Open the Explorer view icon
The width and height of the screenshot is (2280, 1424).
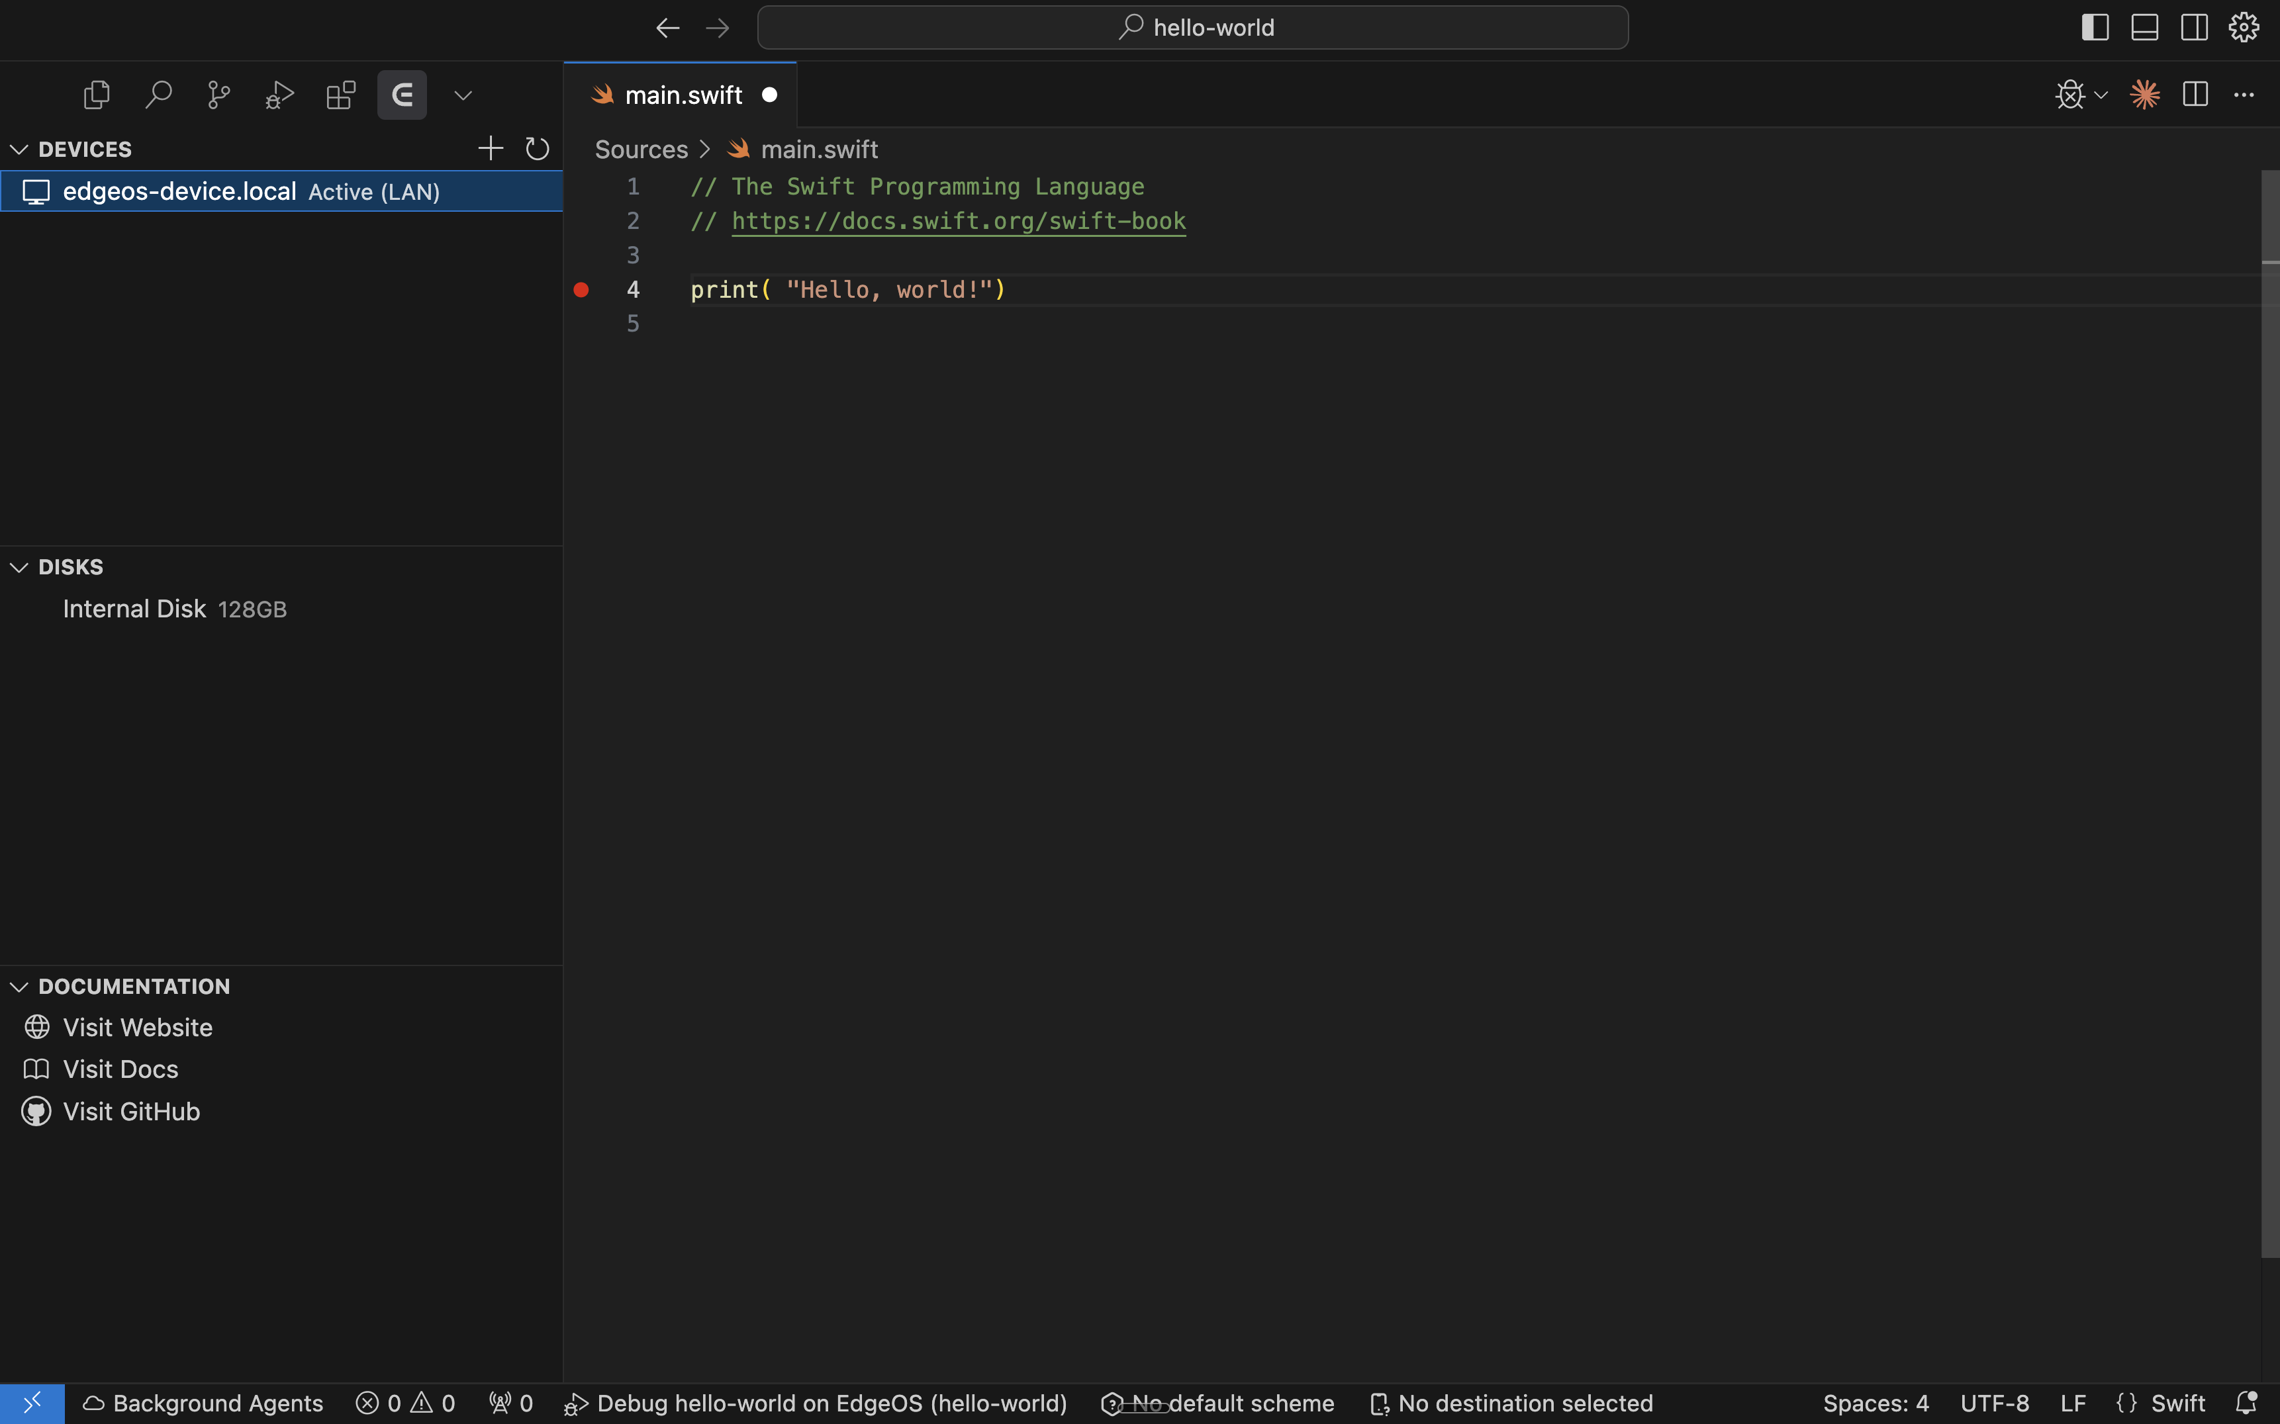pyautogui.click(x=97, y=95)
